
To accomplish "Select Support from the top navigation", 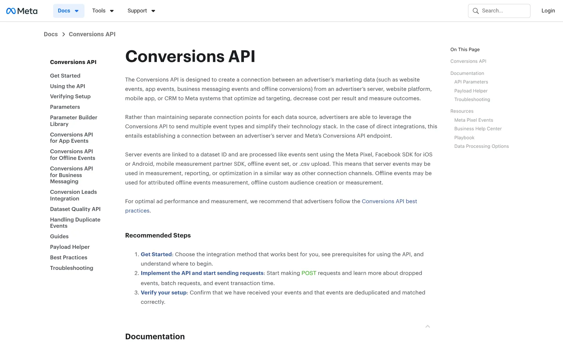I will (137, 11).
